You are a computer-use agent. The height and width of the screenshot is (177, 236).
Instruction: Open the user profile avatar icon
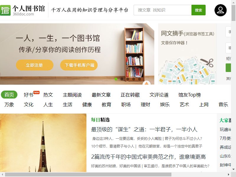(220, 10)
